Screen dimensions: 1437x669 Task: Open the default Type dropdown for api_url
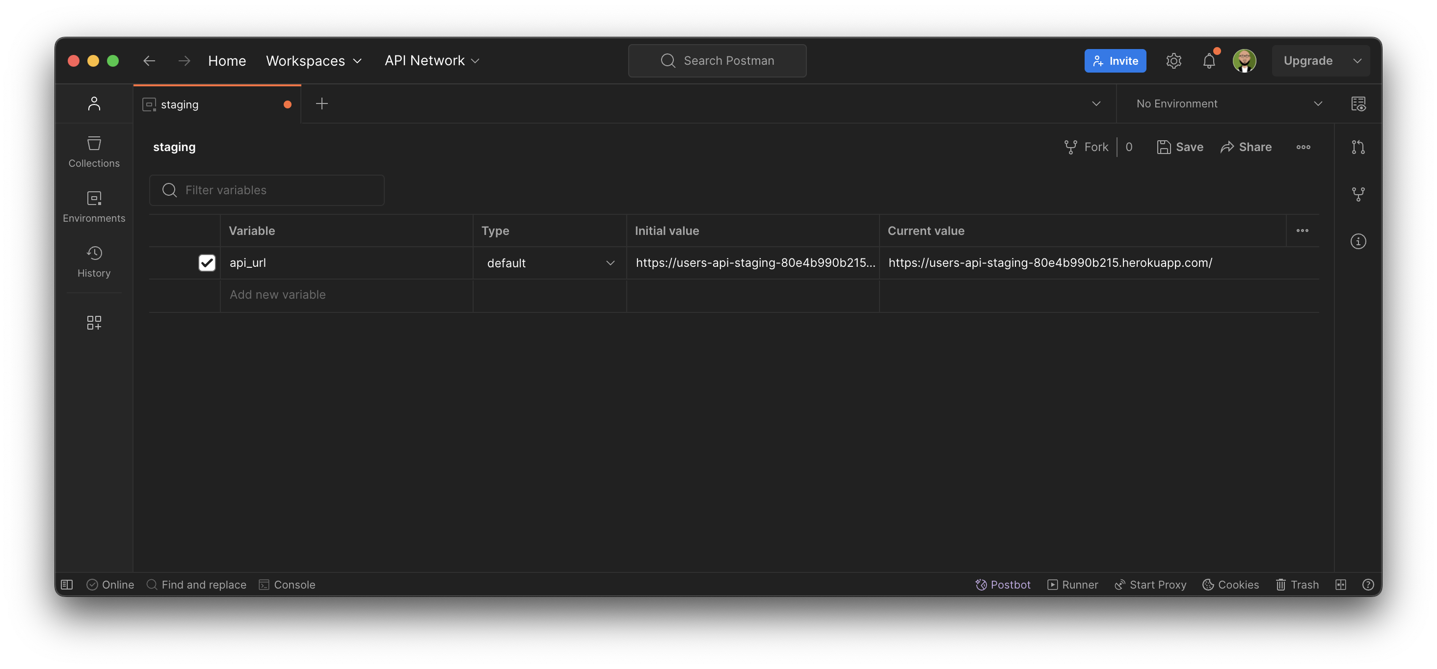tap(550, 262)
